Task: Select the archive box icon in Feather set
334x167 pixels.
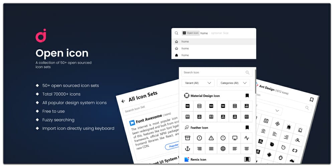Action: click(187, 138)
